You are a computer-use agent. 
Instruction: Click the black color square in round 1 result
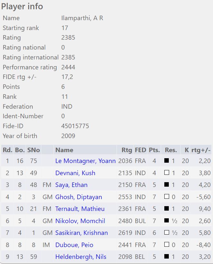click(167, 161)
